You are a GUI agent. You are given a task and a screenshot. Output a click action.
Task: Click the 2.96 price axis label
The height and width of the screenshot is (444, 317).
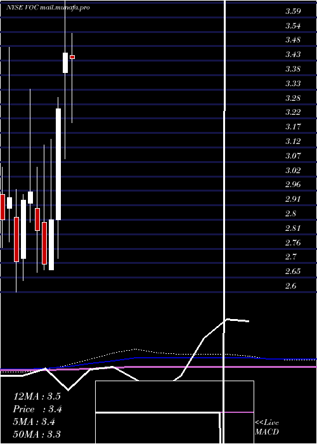(x=293, y=185)
